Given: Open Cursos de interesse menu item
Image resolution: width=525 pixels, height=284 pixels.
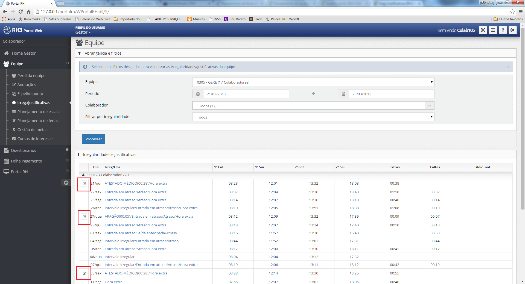Looking at the screenshot, I should tap(35, 139).
